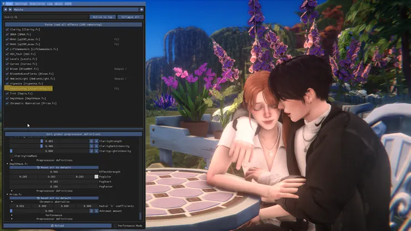Turn off the Vignette effect checkbox
Image resolution: width=411 pixels, height=231 pixels.
tap(7, 84)
